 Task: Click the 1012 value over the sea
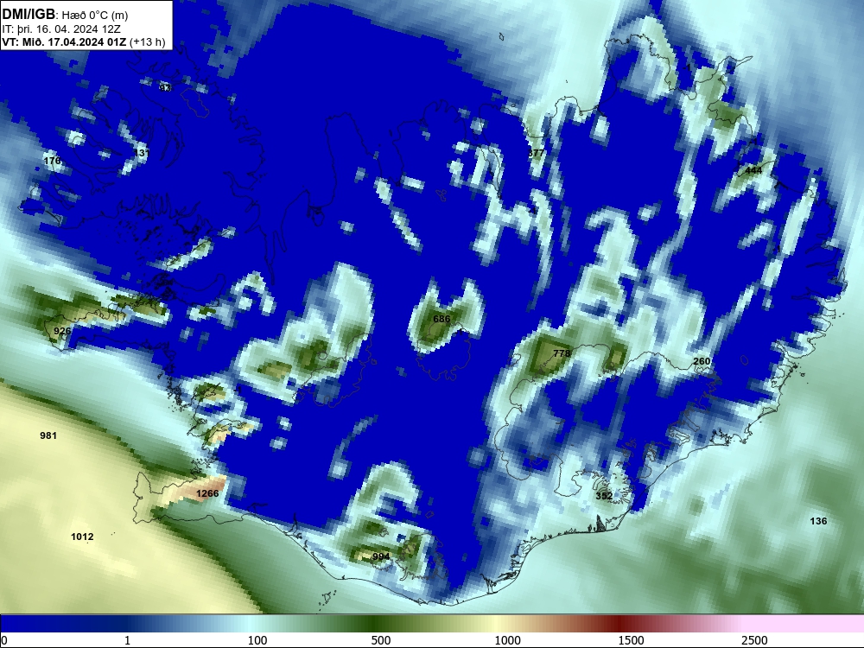[x=82, y=537]
